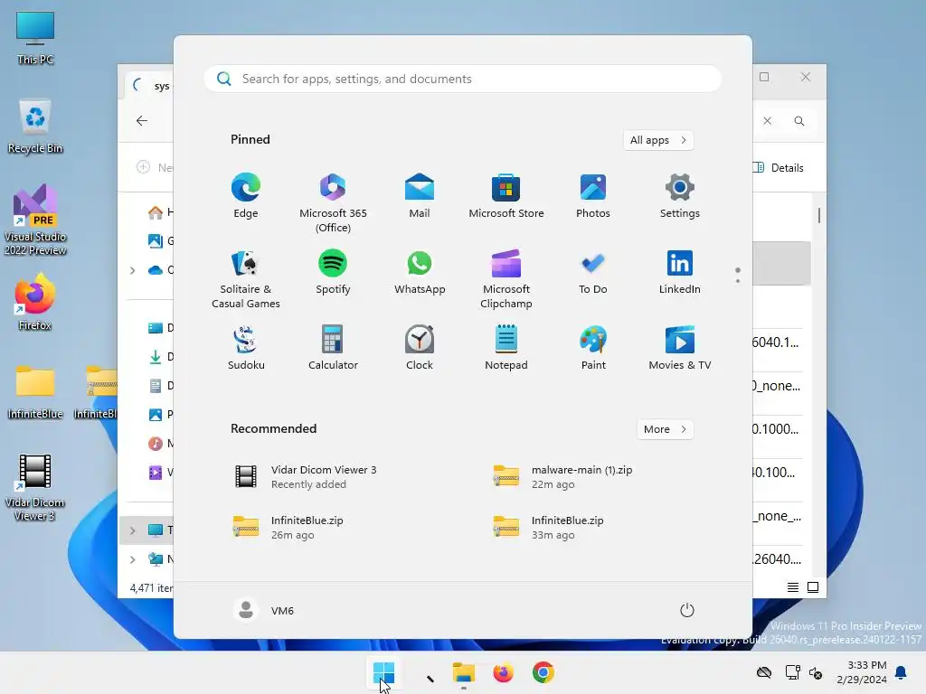
Task: Click search icon in File Explorer
Action: coord(799,121)
